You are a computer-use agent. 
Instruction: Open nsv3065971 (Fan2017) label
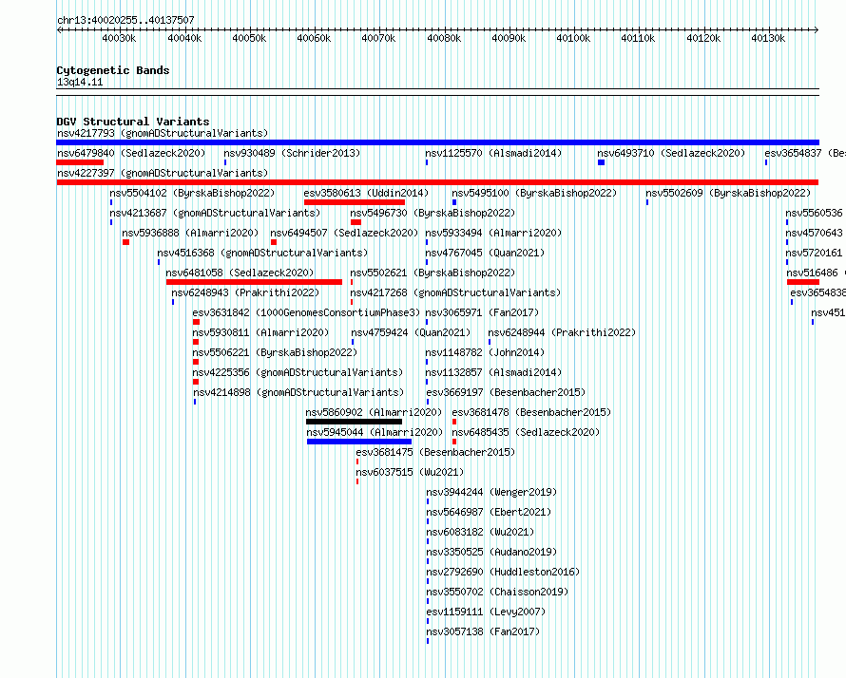(x=482, y=312)
